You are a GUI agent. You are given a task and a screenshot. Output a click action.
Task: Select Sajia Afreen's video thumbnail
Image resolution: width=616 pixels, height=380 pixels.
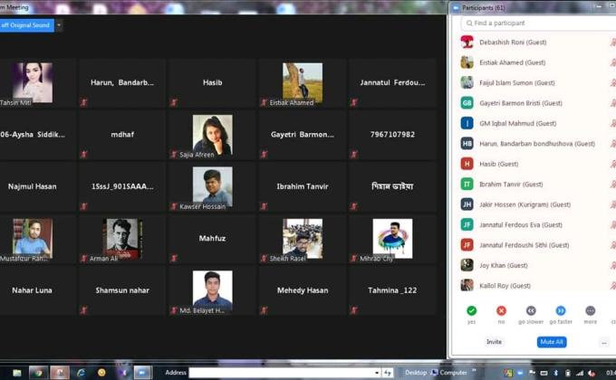click(x=212, y=135)
